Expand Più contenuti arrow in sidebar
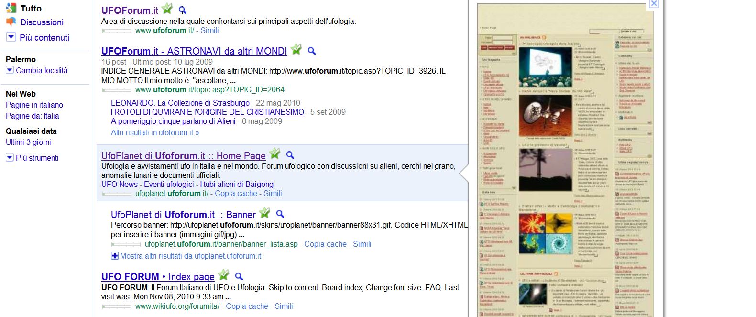Screen dimensions: 756x317 pos(11,37)
